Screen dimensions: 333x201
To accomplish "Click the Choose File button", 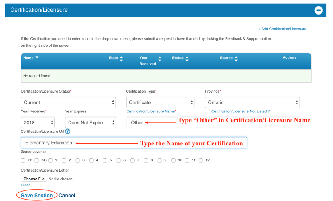I will click(x=34, y=179).
